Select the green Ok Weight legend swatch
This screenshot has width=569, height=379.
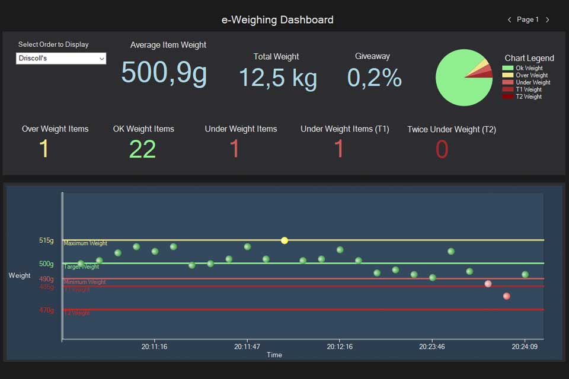point(508,68)
